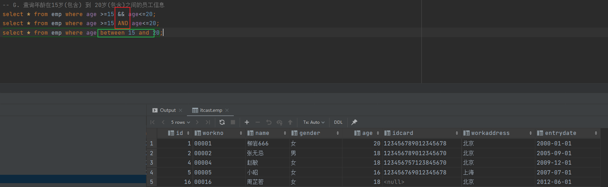Click the gender cell 男
Image resolution: width=608 pixels, height=187 pixels.
click(316, 153)
